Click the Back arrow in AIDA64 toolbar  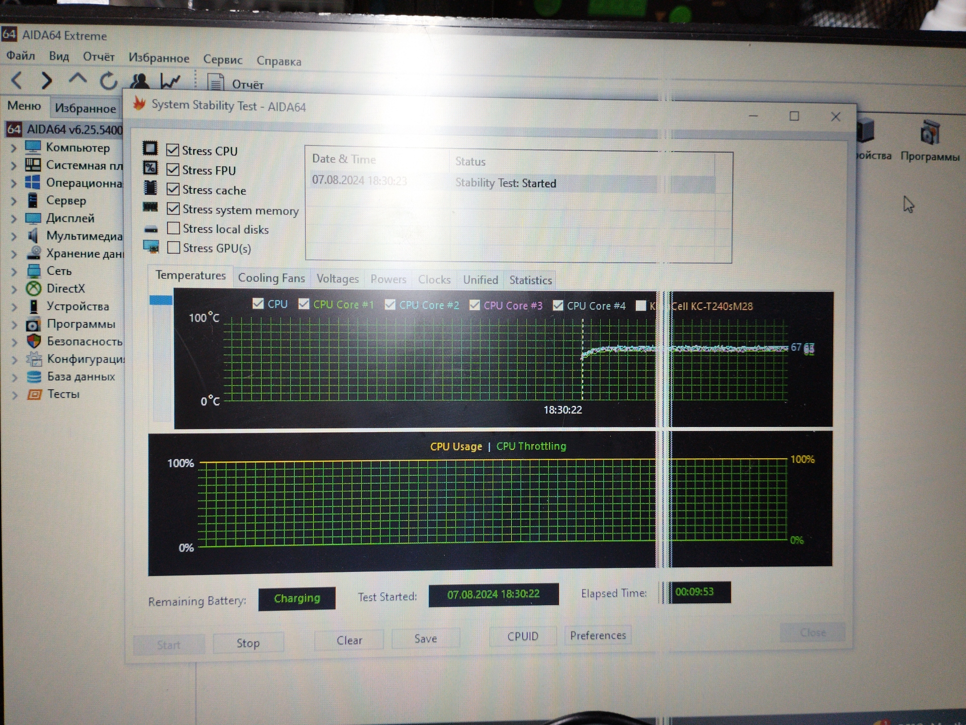click(x=17, y=80)
